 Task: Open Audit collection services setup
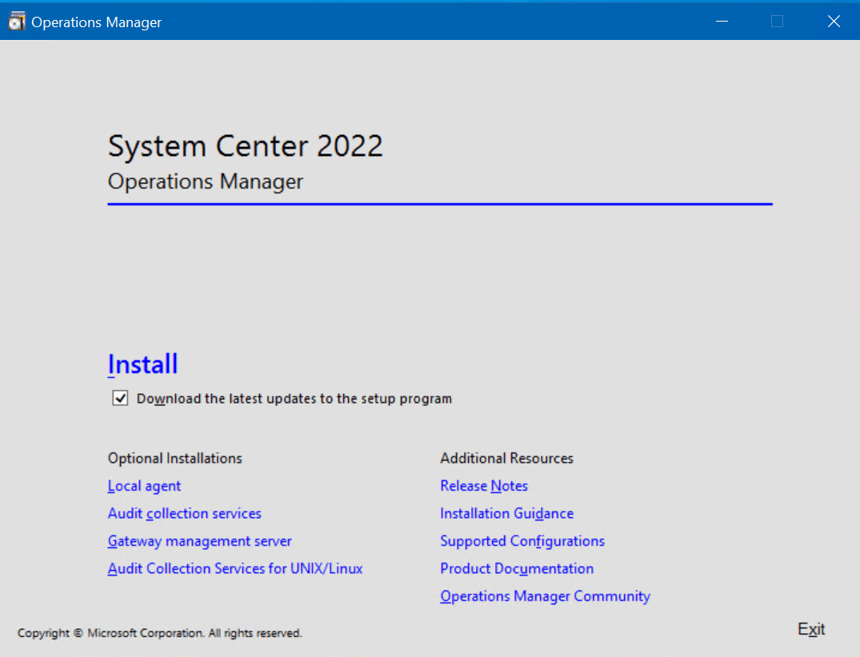[184, 513]
